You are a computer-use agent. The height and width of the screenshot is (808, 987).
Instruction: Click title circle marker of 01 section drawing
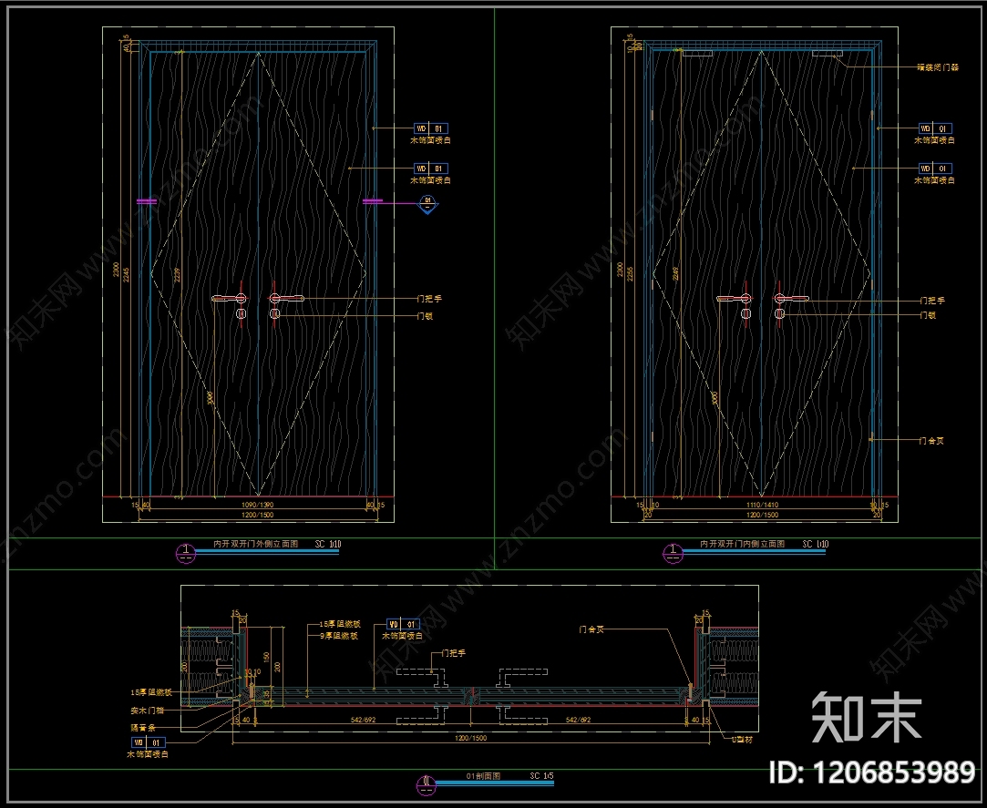click(x=427, y=784)
